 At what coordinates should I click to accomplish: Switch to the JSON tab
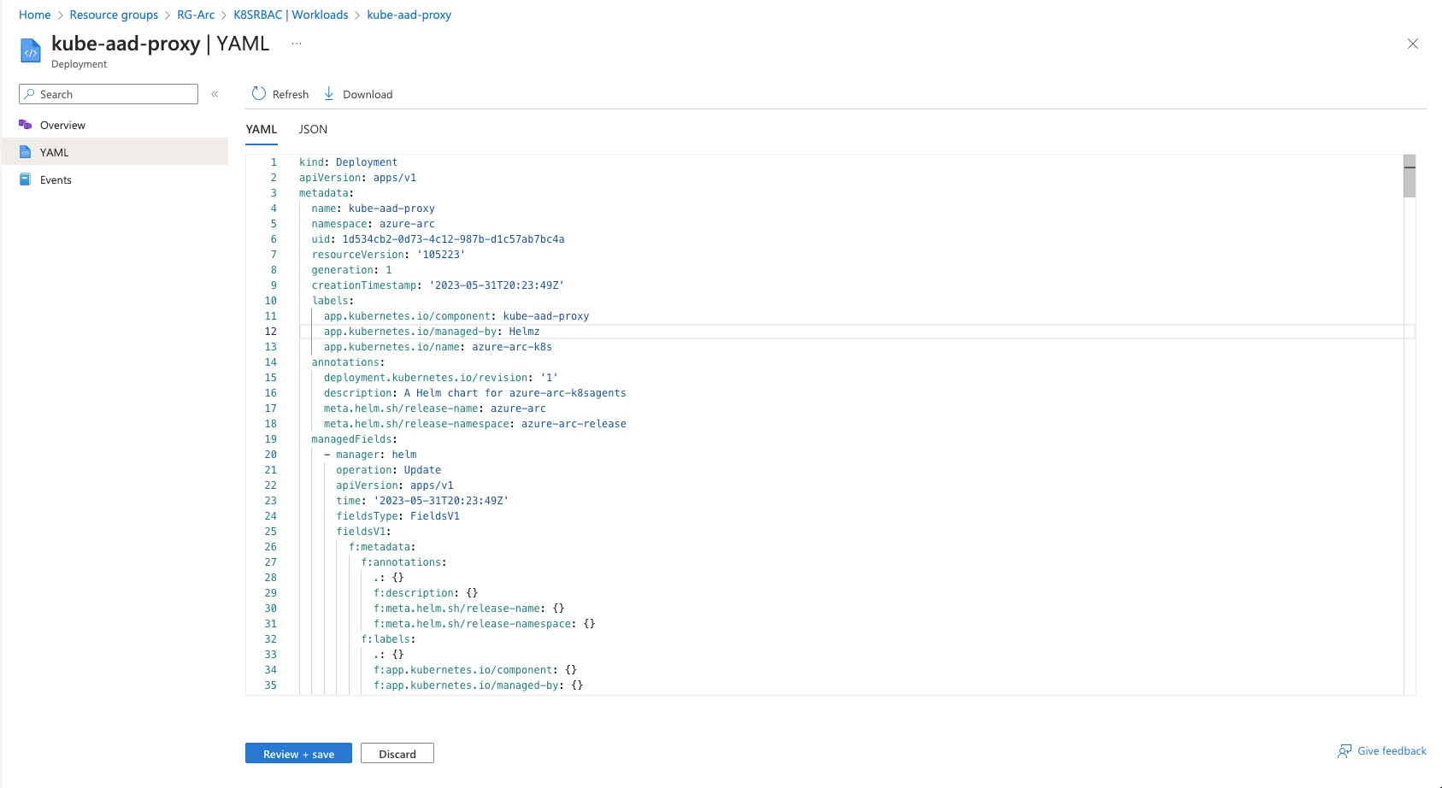click(x=313, y=129)
